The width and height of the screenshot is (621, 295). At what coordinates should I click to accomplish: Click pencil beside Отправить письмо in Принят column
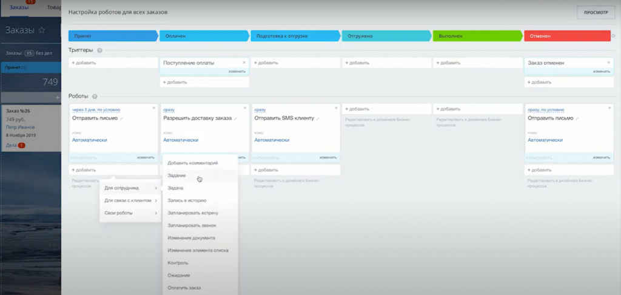click(x=121, y=118)
